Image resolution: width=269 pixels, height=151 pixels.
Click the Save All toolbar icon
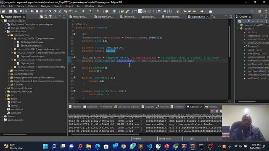pos(15,11)
